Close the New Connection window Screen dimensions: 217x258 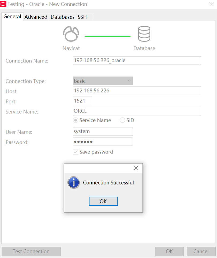(211, 4)
